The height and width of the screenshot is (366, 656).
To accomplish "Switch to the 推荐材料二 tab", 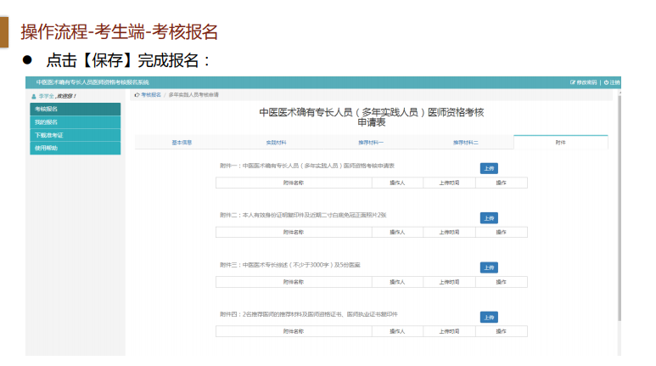I will coord(465,143).
